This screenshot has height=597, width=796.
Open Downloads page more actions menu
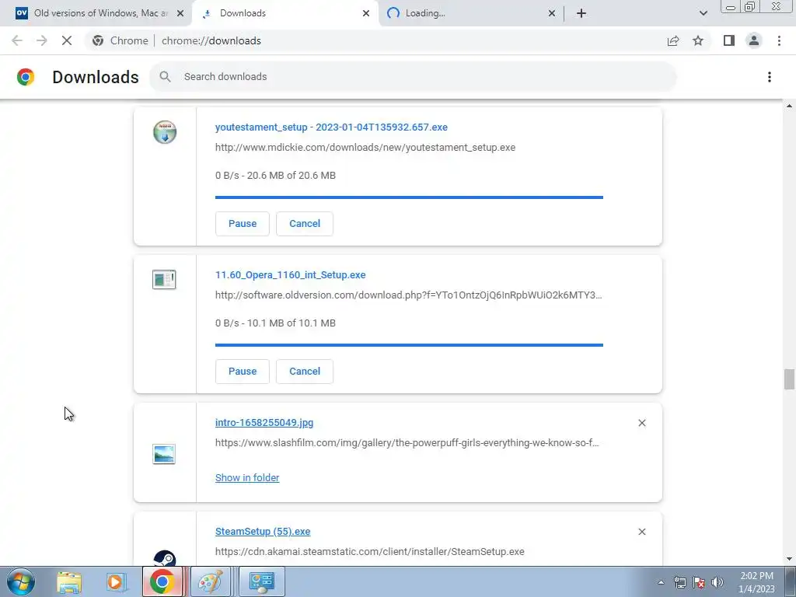(770, 77)
